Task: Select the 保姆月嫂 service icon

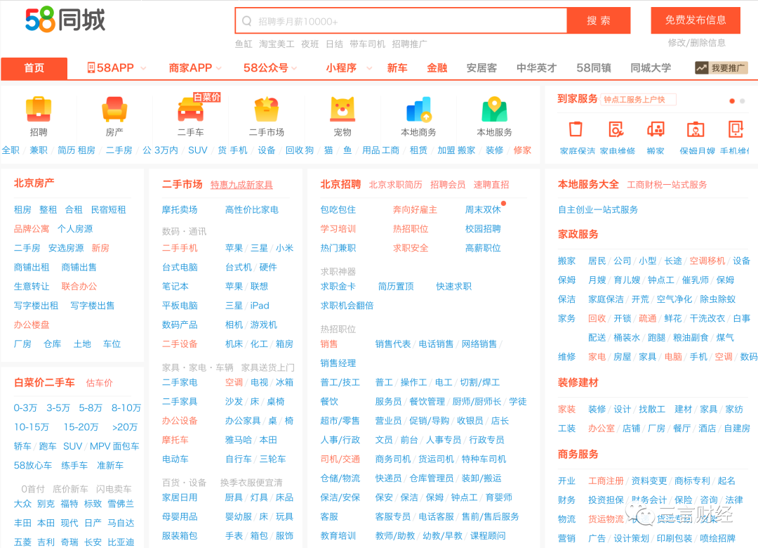Action: point(696,129)
